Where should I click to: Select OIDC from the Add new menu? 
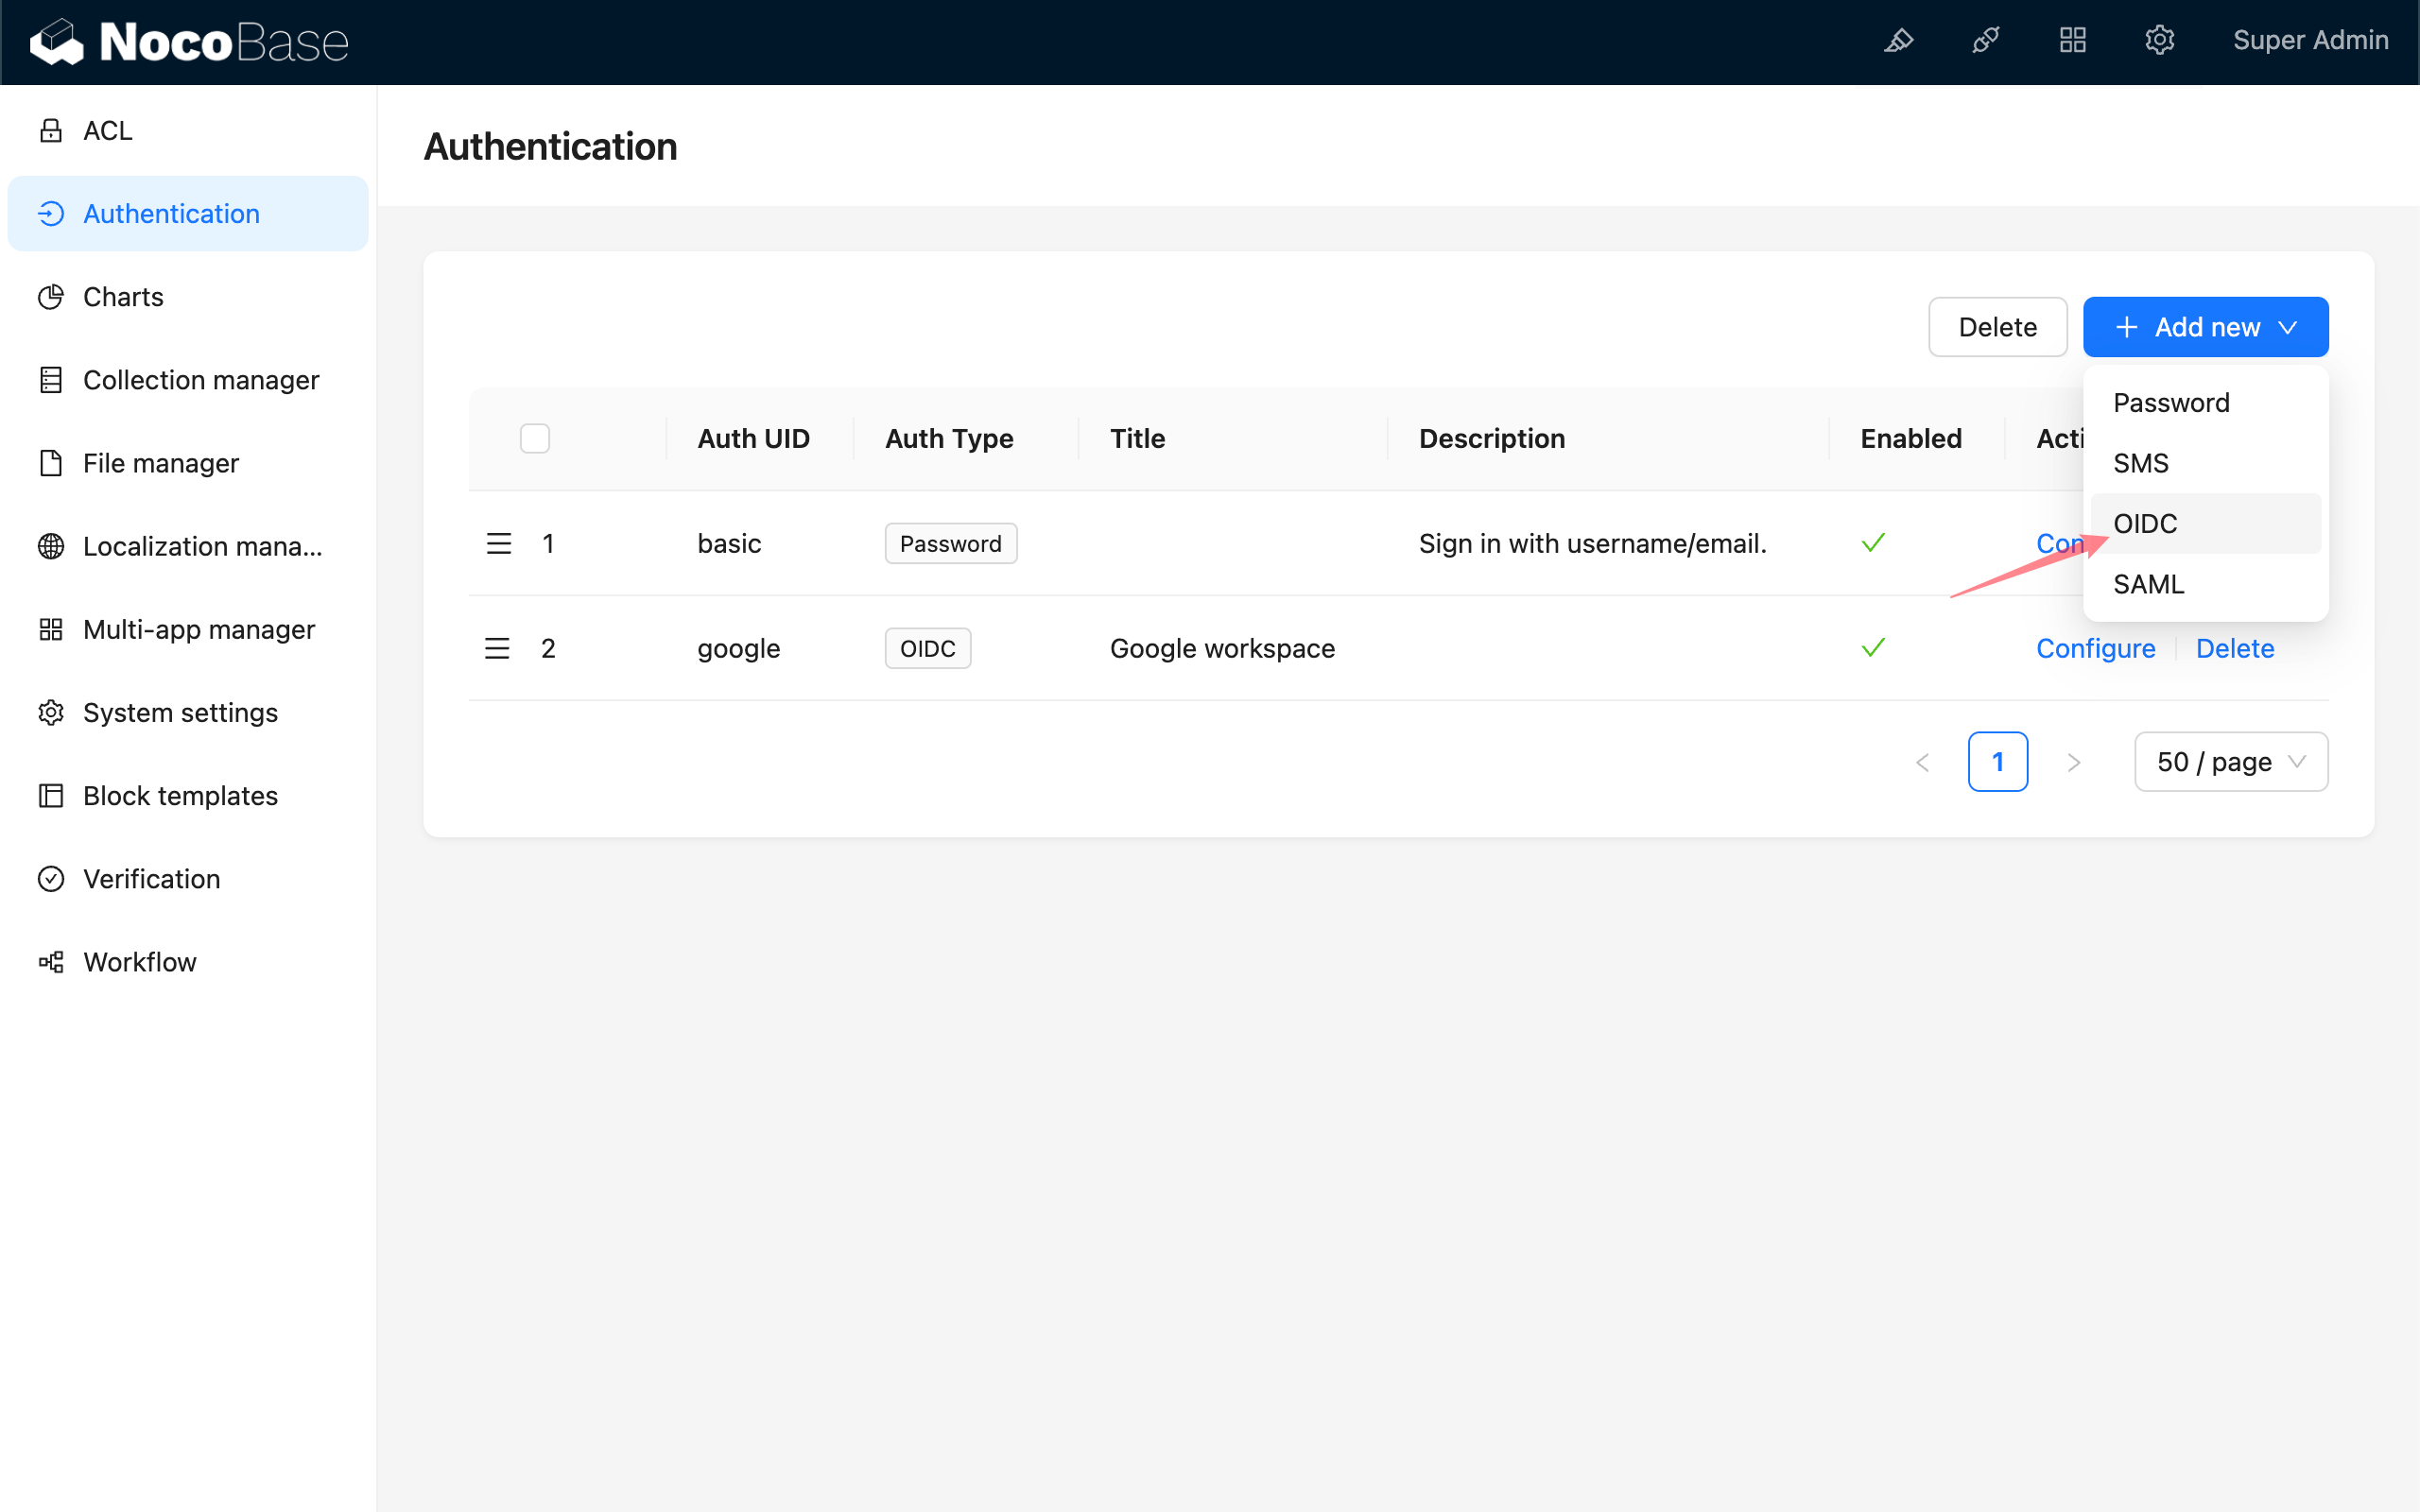pyautogui.click(x=2145, y=523)
